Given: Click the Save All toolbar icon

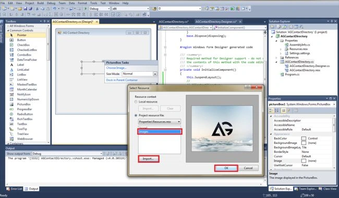Looking at the screenshot, I should (x=30, y=9).
